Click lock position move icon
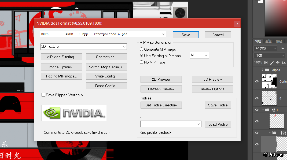 (x=278, y=63)
